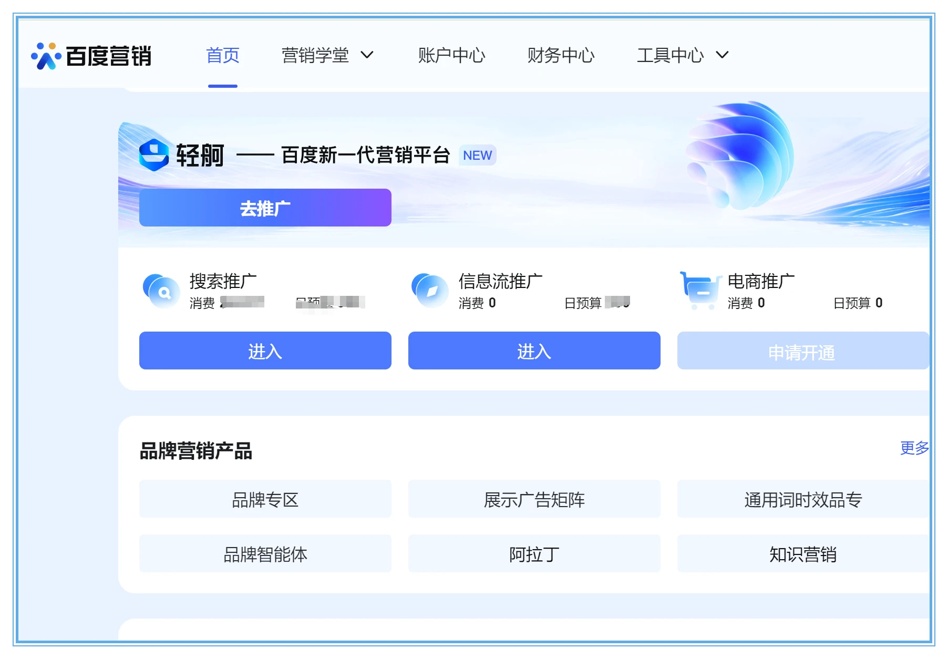Screen dimensions: 948x659
Task: Open the 品牌智能体 product
Action: click(x=265, y=553)
